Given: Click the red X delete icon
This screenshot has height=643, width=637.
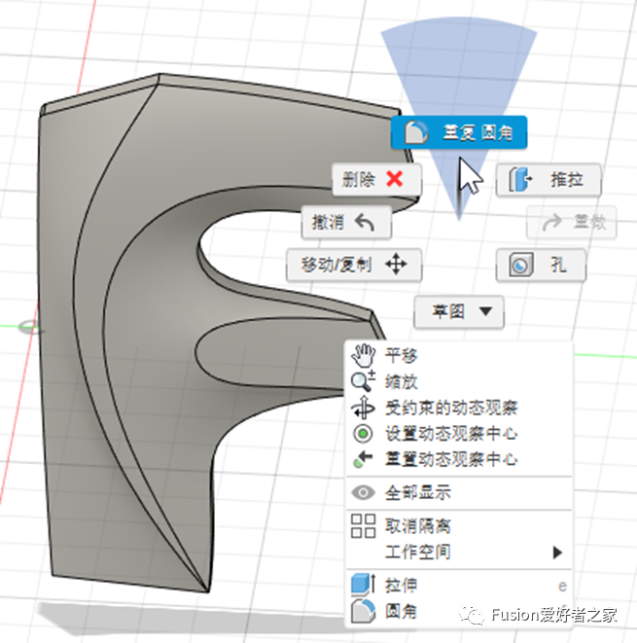Looking at the screenshot, I should pos(394,180).
